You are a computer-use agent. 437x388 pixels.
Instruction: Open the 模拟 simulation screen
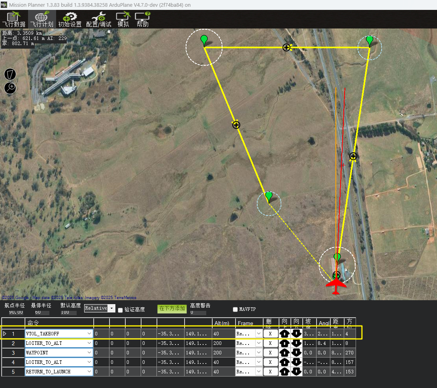[x=123, y=19]
